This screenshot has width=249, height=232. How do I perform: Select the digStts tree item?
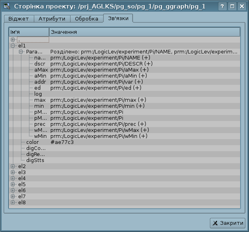35,160
